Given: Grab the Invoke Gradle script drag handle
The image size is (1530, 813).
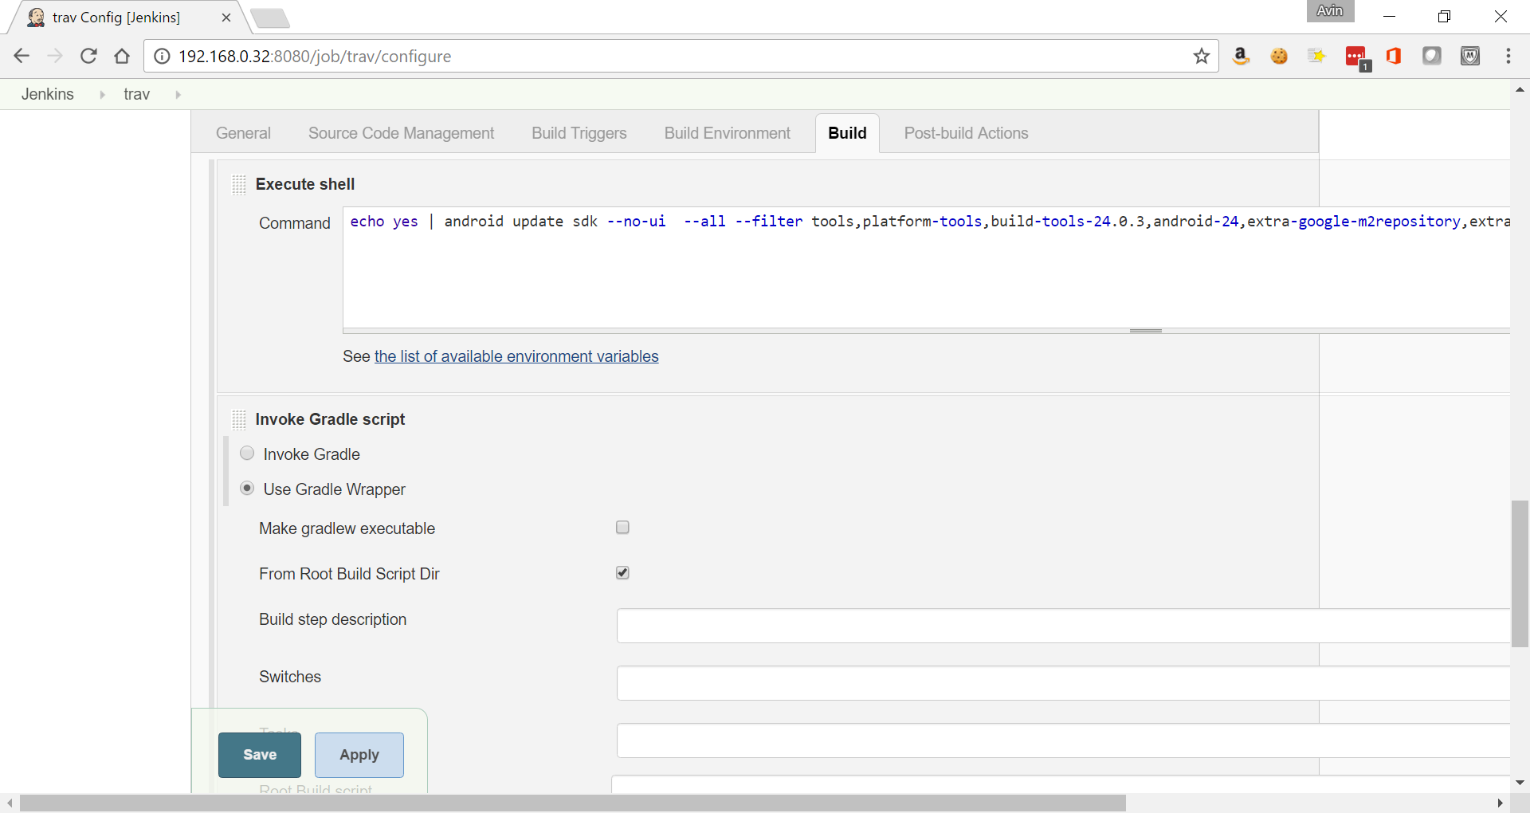Looking at the screenshot, I should [x=239, y=419].
